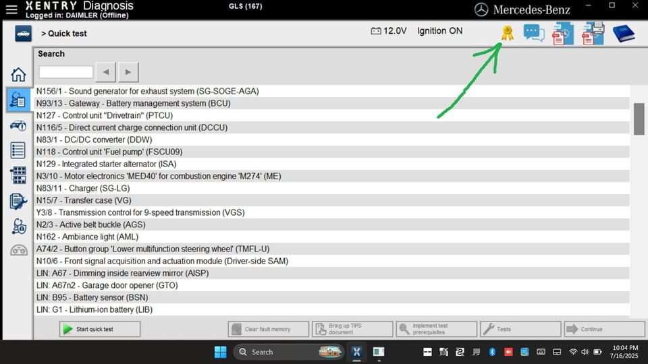Image resolution: width=648 pixels, height=364 pixels.
Task: Click the gold ribbon certificate icon
Action: point(507,32)
